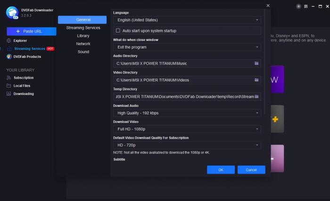Open the close-window behavior dropdown
This screenshot has width=330, height=201.
point(187,47)
